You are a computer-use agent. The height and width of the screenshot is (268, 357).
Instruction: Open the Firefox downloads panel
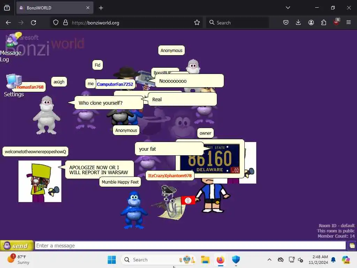[298, 22]
